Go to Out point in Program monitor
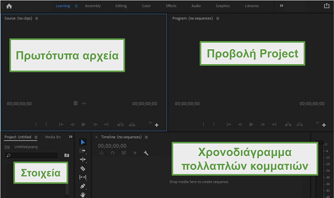334x198 pixels. (x=274, y=125)
